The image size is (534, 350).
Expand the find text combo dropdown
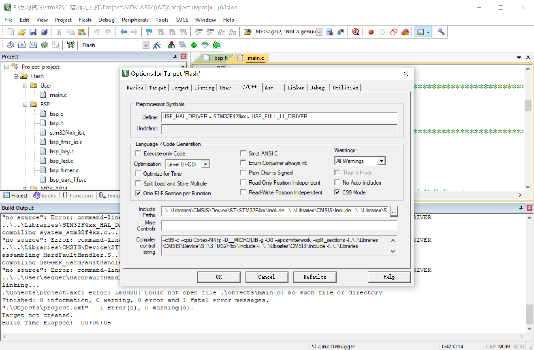319,32
